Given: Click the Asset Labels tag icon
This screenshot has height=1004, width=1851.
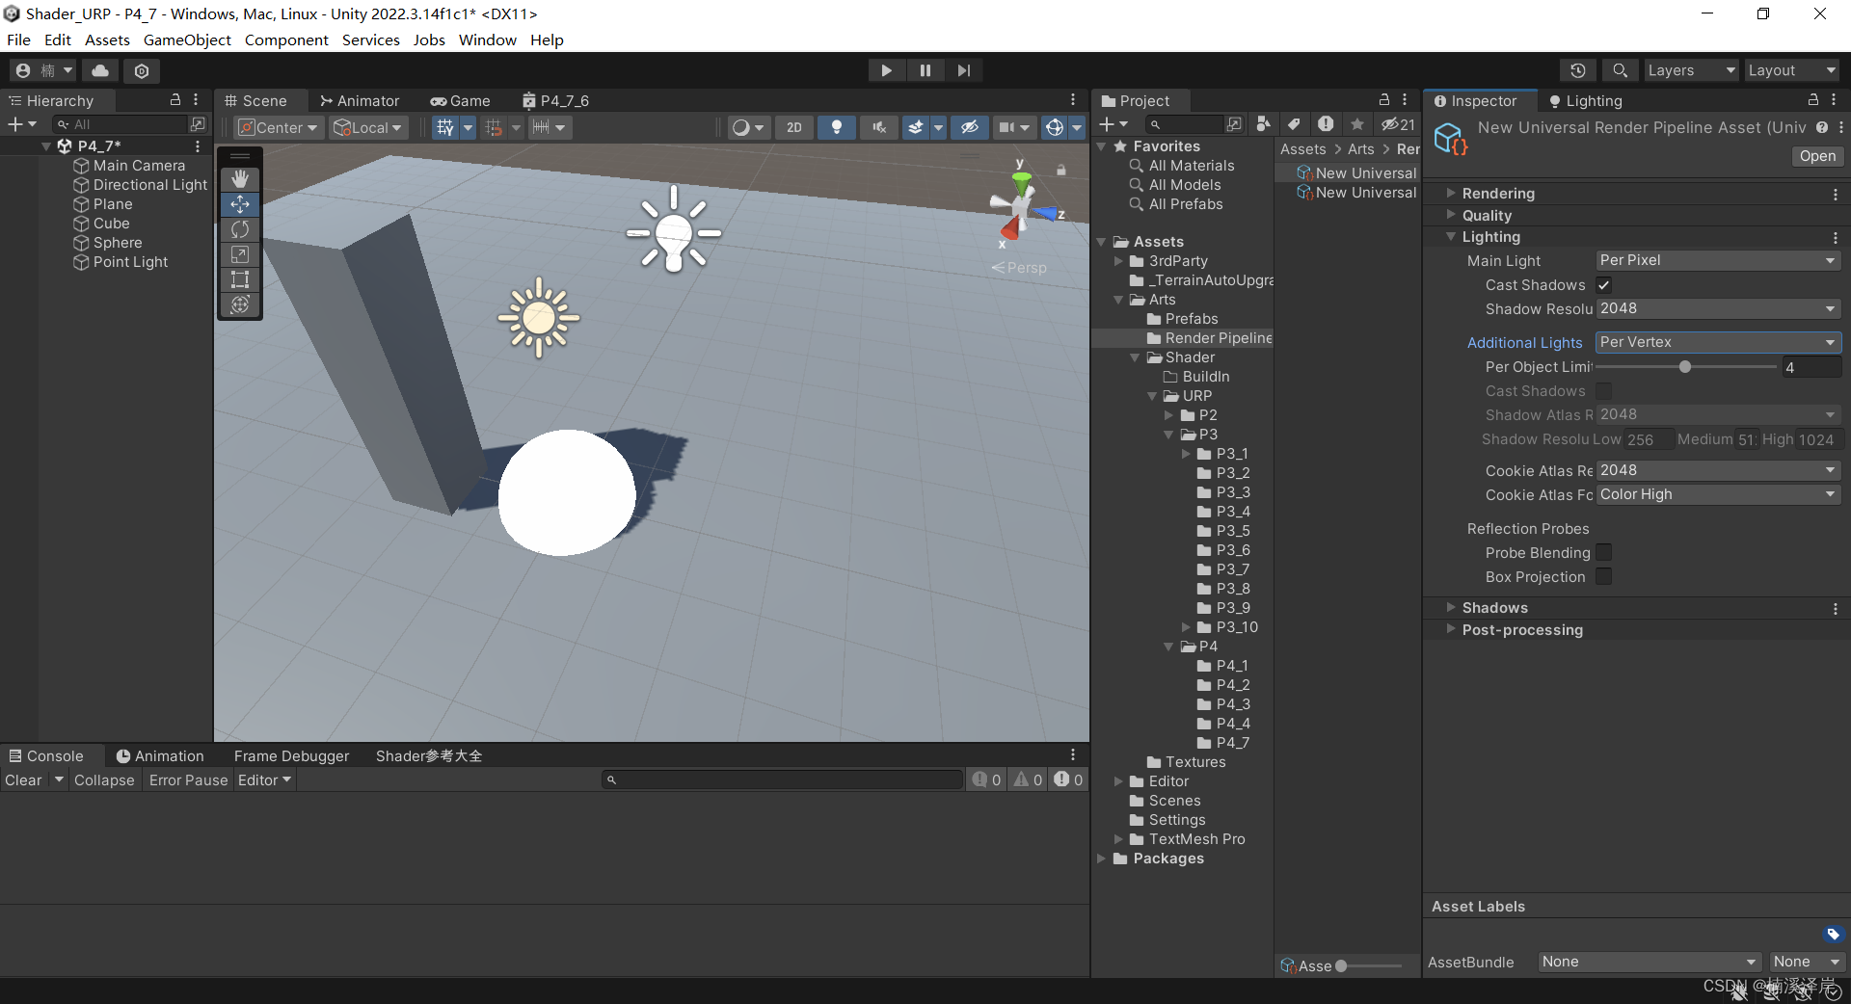Looking at the screenshot, I should tap(1833, 934).
